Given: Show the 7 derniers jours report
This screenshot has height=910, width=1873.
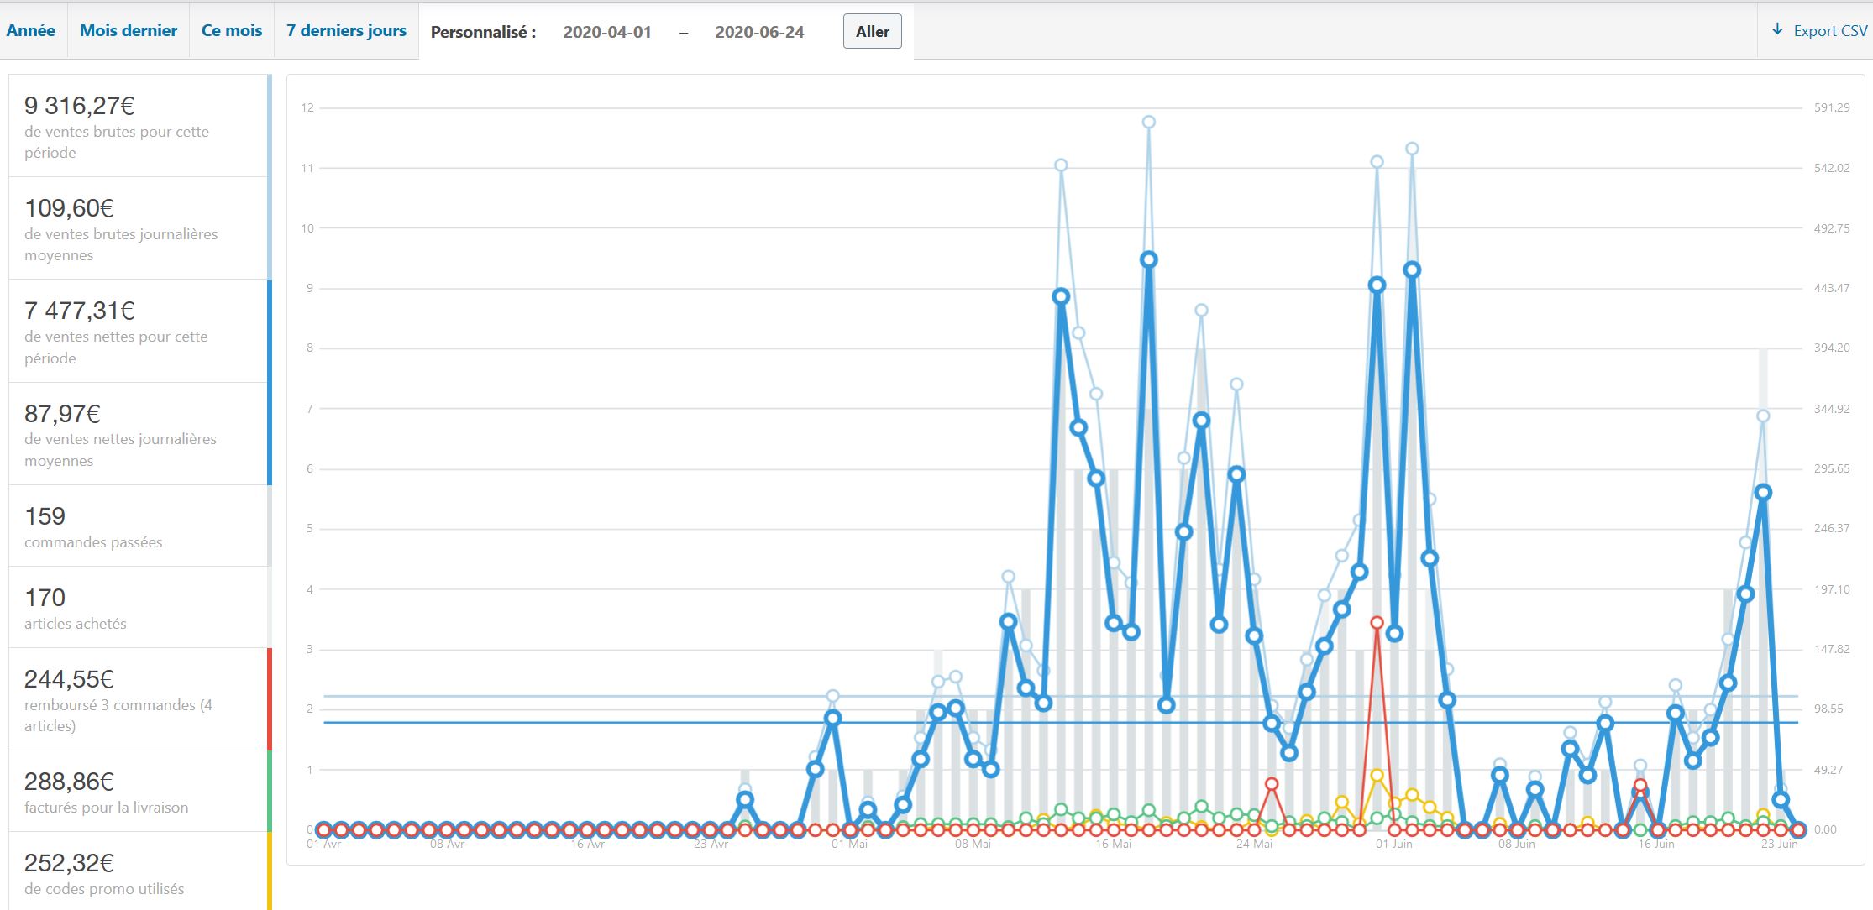Looking at the screenshot, I should [346, 31].
